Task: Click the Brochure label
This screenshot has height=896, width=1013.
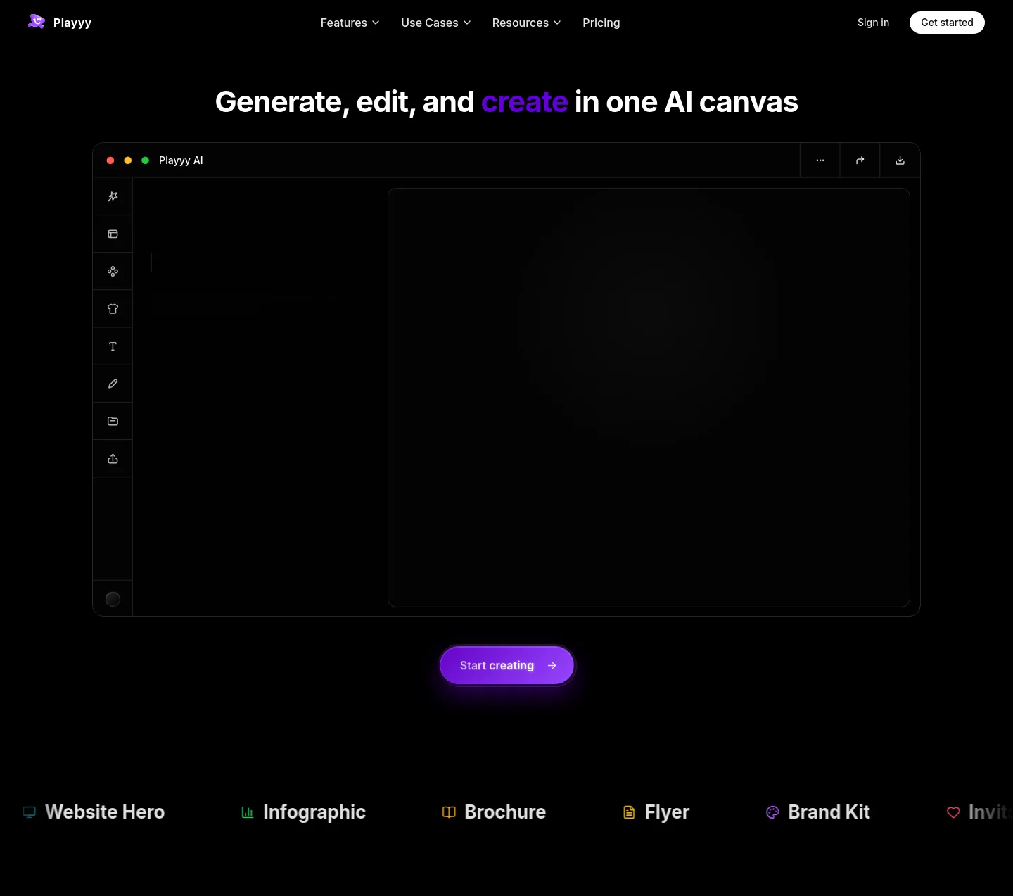Action: pyautogui.click(x=505, y=812)
